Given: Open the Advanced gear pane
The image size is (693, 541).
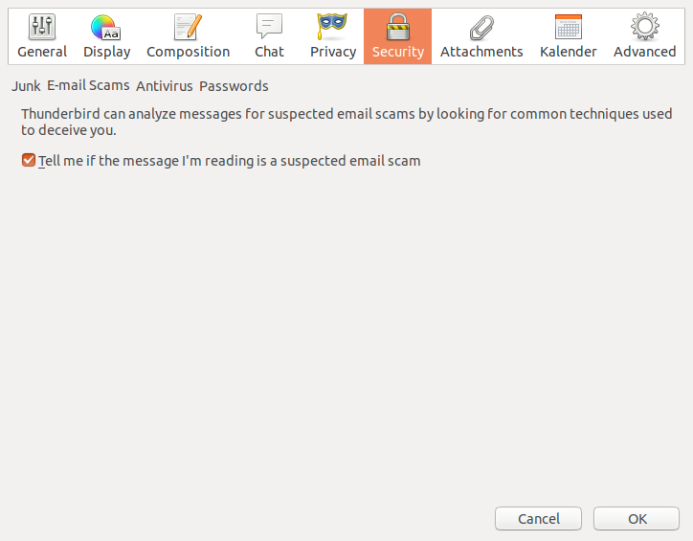Looking at the screenshot, I should 644,36.
